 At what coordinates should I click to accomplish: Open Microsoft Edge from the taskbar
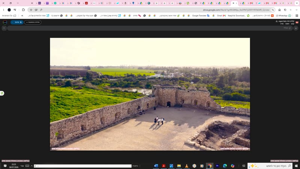(x=225, y=166)
